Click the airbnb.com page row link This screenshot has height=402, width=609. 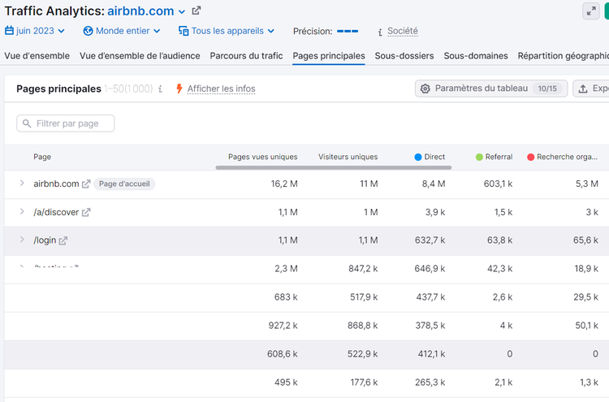56,184
